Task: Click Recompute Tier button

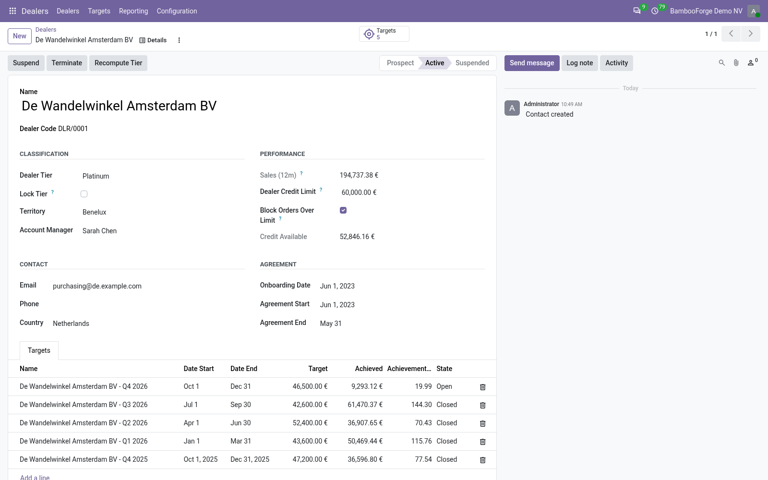Action: pyautogui.click(x=118, y=63)
